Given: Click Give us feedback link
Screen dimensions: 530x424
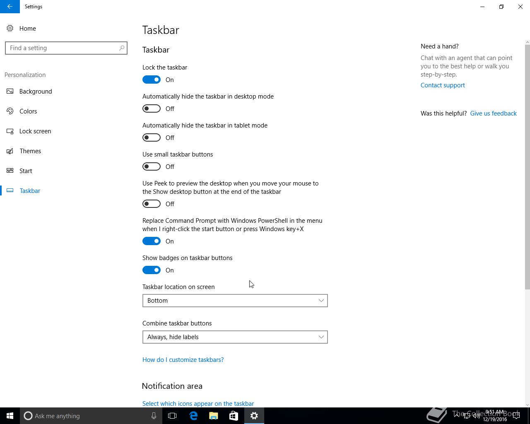Looking at the screenshot, I should pyautogui.click(x=493, y=113).
